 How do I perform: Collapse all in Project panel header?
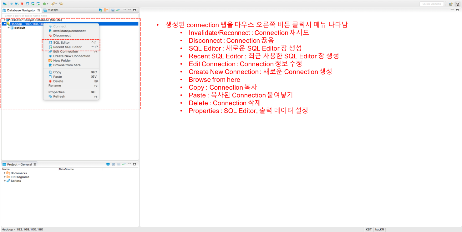[114, 165]
